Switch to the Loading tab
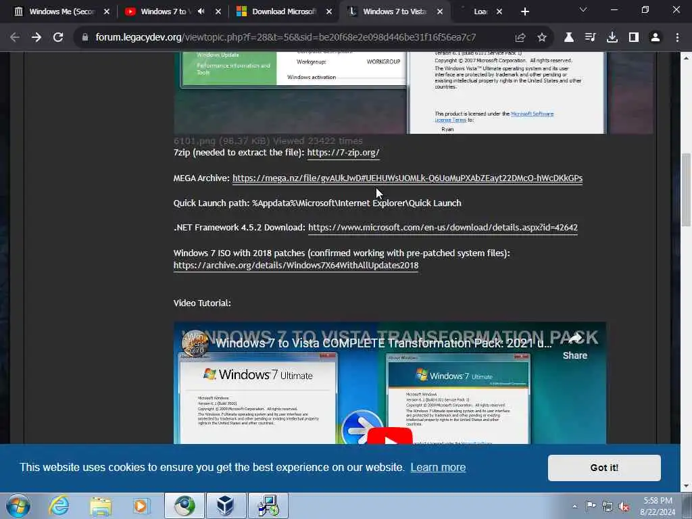Viewport: 692px width, 519px height. pyautogui.click(x=480, y=11)
